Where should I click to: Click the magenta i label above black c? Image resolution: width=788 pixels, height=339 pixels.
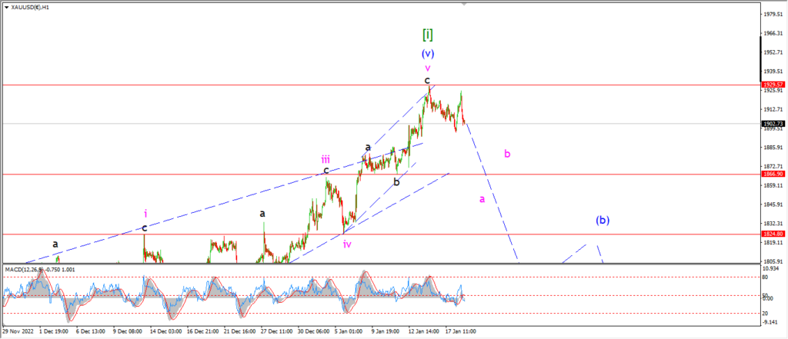145,214
